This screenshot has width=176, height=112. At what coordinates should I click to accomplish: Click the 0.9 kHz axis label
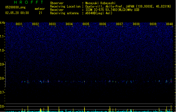[3, 64]
